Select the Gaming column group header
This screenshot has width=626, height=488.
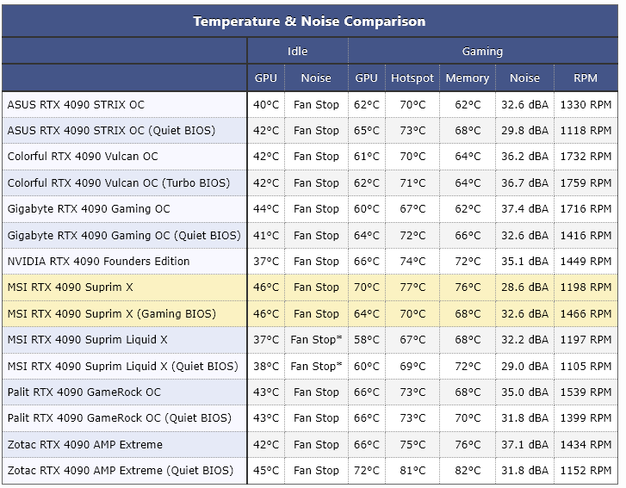(x=482, y=52)
